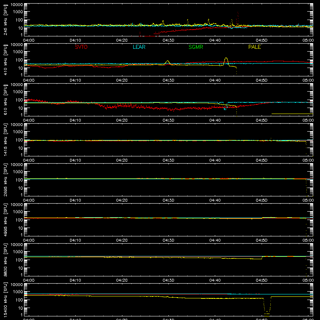Click the 100 tick label on 610 MHz axis

coord(19,100)
